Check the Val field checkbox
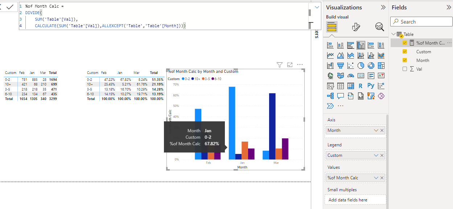 (x=405, y=69)
